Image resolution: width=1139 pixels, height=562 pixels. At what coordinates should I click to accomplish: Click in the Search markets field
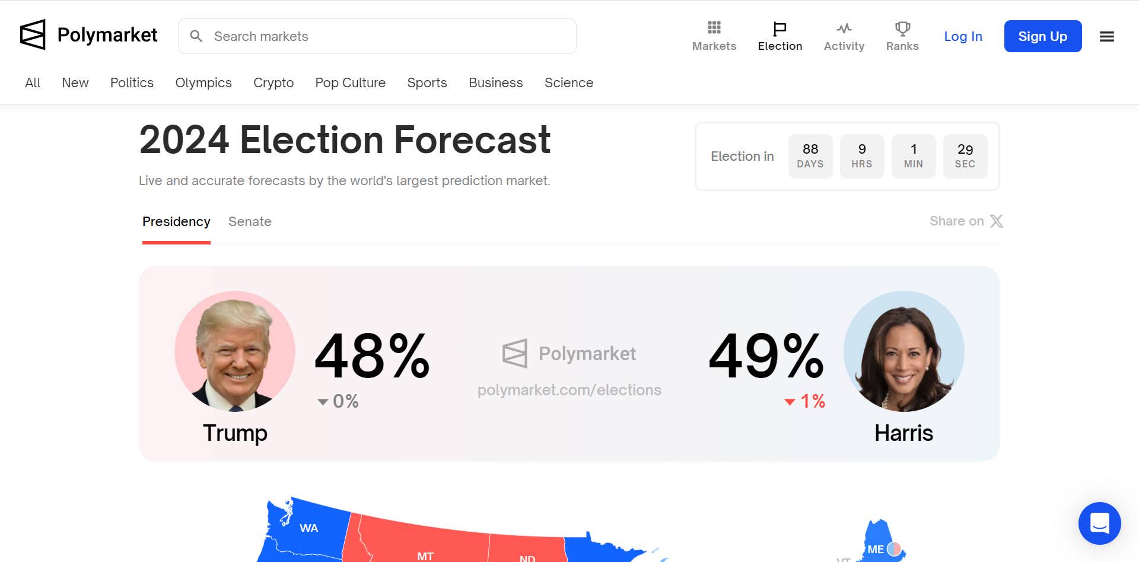tap(386, 36)
